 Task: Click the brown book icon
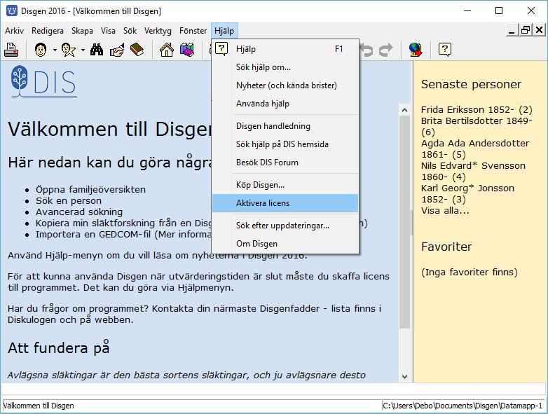click(137, 50)
